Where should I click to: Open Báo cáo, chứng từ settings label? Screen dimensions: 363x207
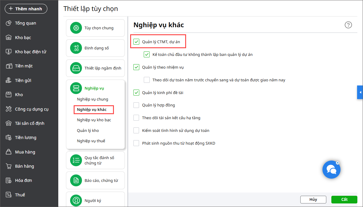101,180
